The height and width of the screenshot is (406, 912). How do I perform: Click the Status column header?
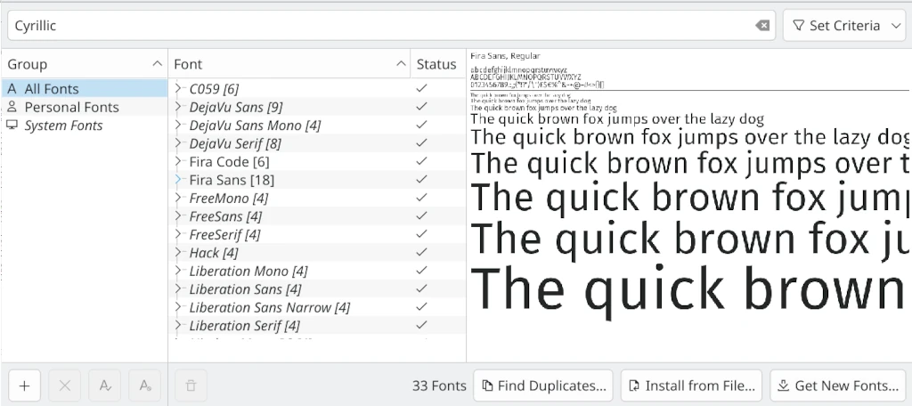pyautogui.click(x=436, y=64)
